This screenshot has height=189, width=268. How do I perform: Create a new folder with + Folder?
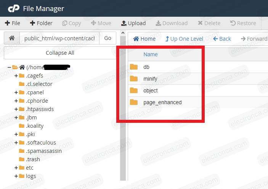click(41, 23)
